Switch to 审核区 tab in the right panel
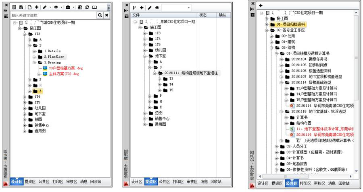The image size is (363, 192). (319, 183)
